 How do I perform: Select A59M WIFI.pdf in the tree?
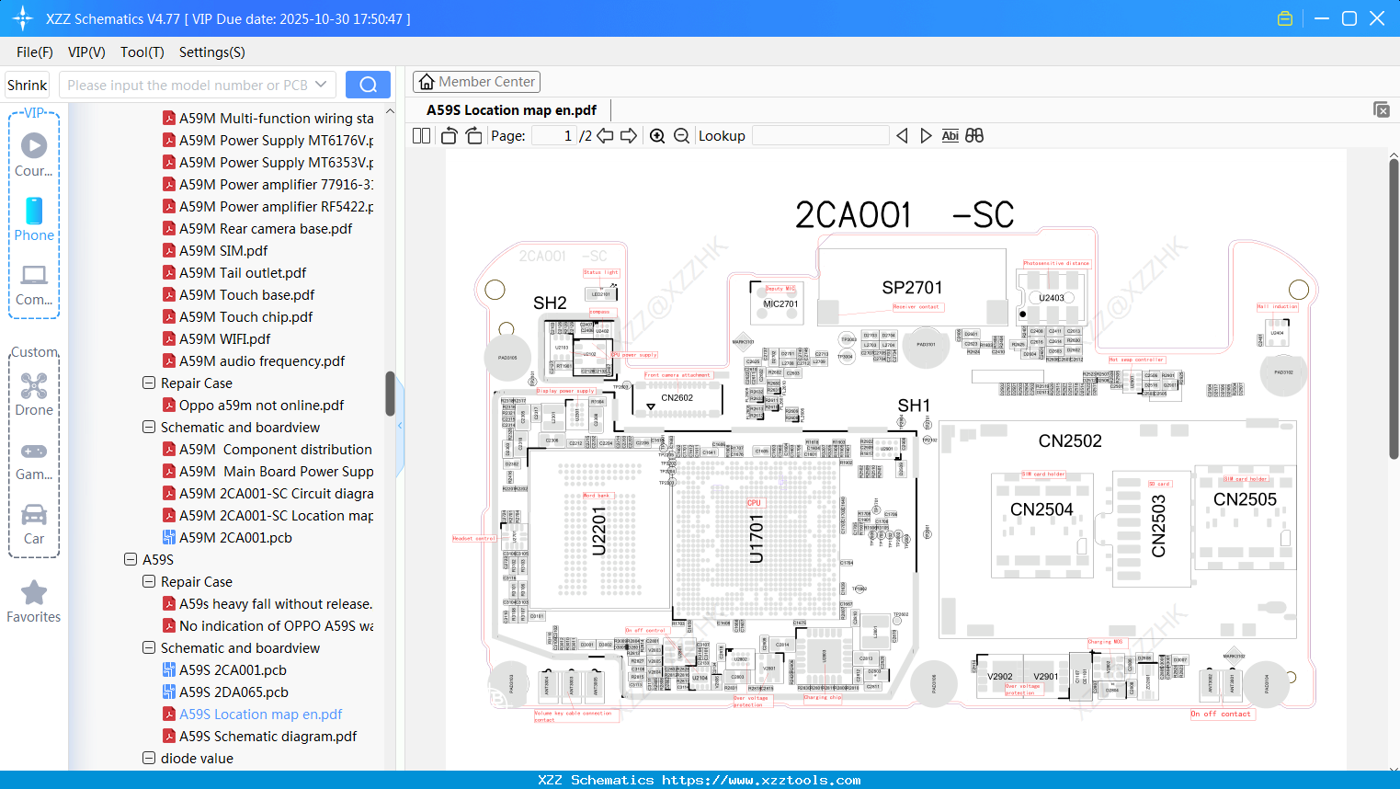[x=224, y=338]
